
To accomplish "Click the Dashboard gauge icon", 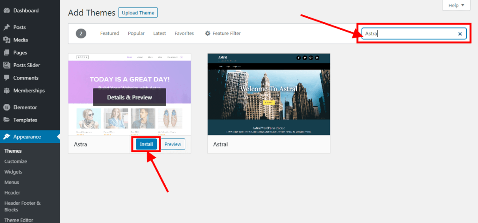I will (7, 10).
